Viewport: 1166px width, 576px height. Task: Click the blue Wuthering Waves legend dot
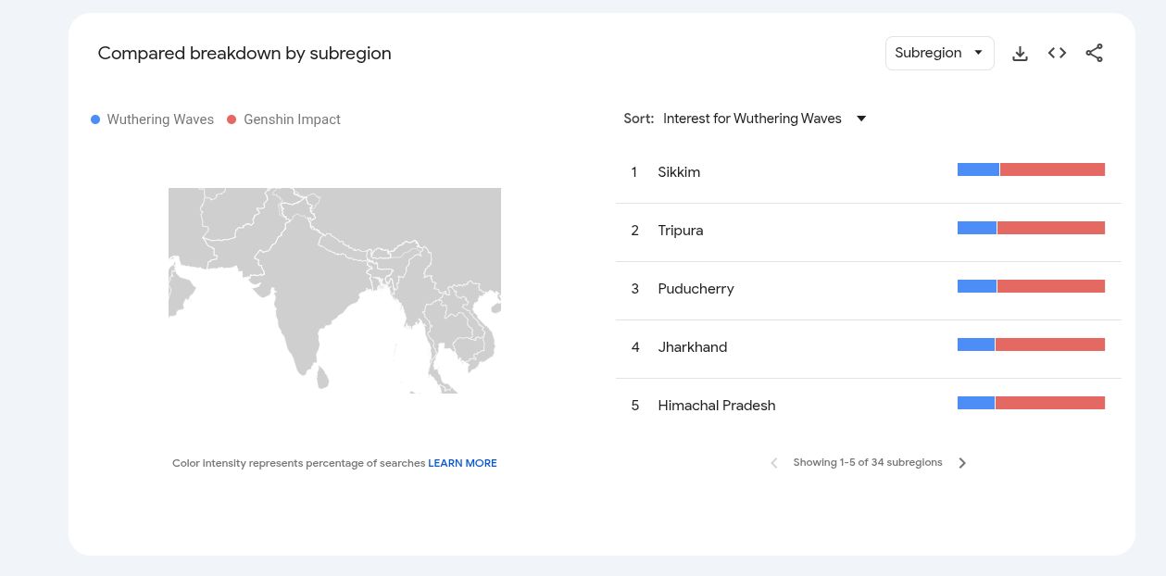point(95,119)
